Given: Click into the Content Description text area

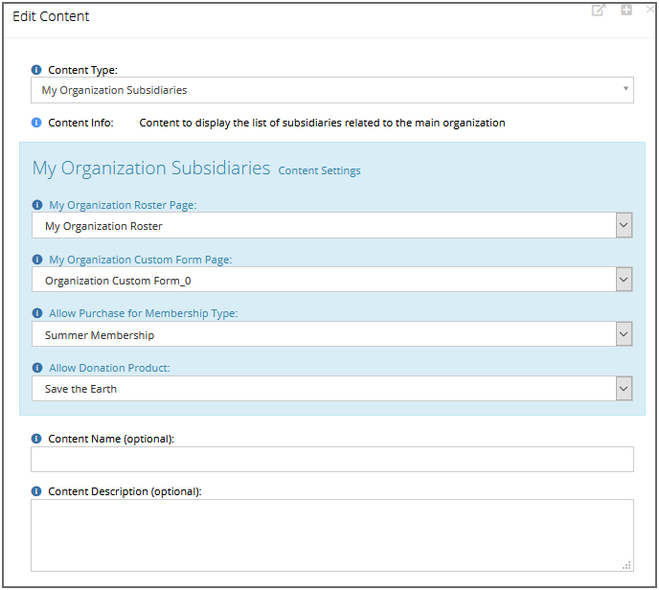Looking at the screenshot, I should 332,535.
